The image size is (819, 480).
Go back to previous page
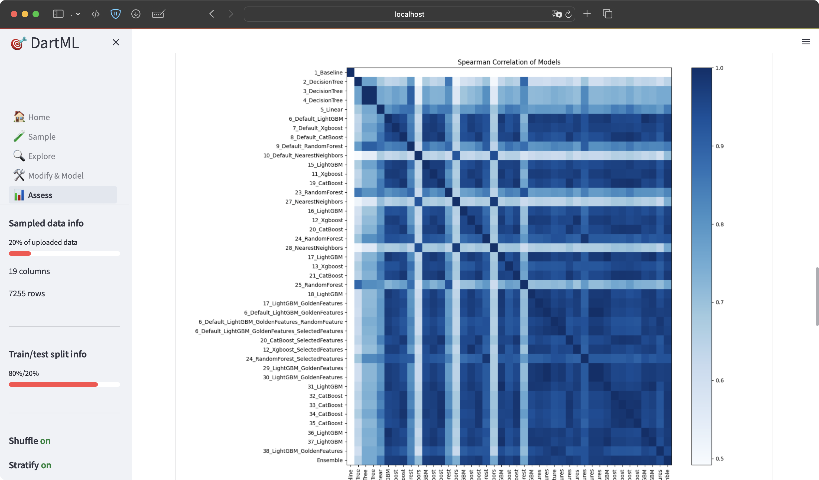click(212, 14)
